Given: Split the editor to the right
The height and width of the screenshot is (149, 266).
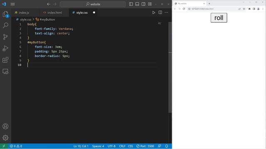Looking at the screenshot, I should [x=160, y=12].
